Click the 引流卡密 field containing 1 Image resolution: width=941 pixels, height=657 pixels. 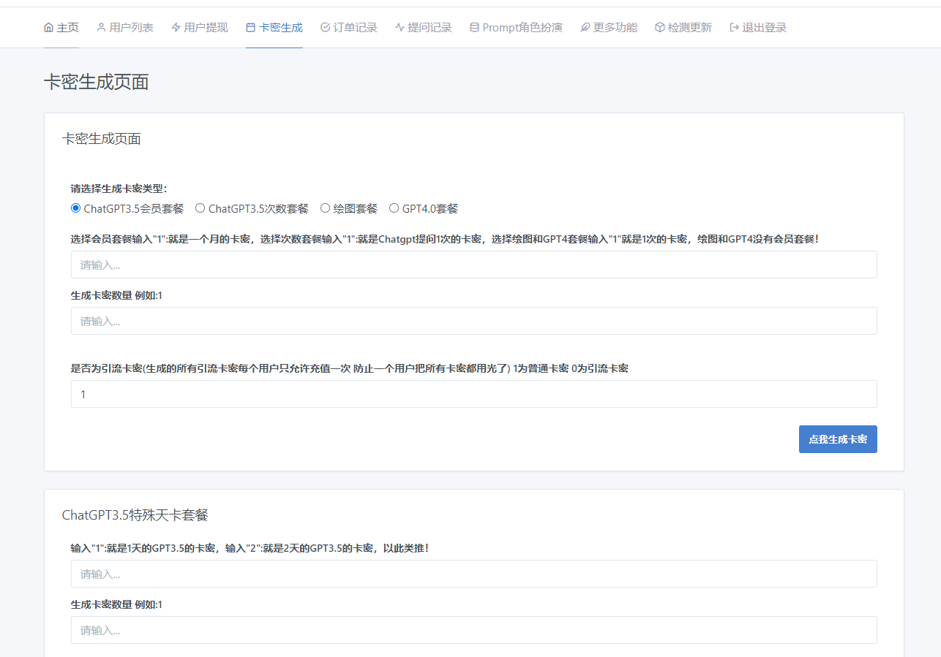tap(473, 394)
